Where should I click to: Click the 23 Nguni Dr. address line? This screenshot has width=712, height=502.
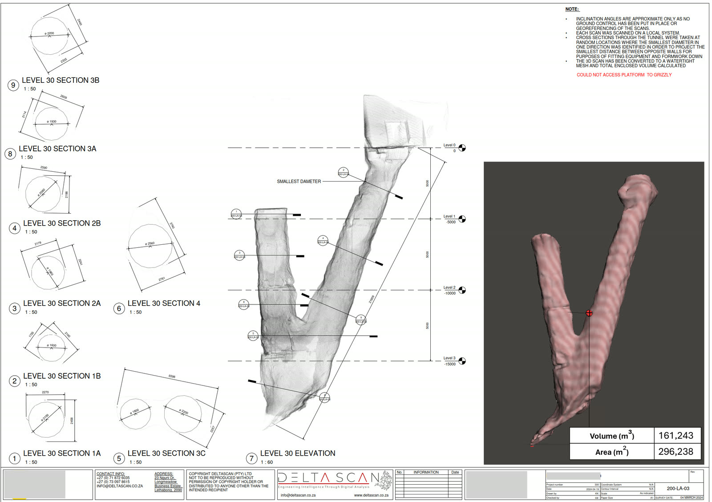[165, 478]
